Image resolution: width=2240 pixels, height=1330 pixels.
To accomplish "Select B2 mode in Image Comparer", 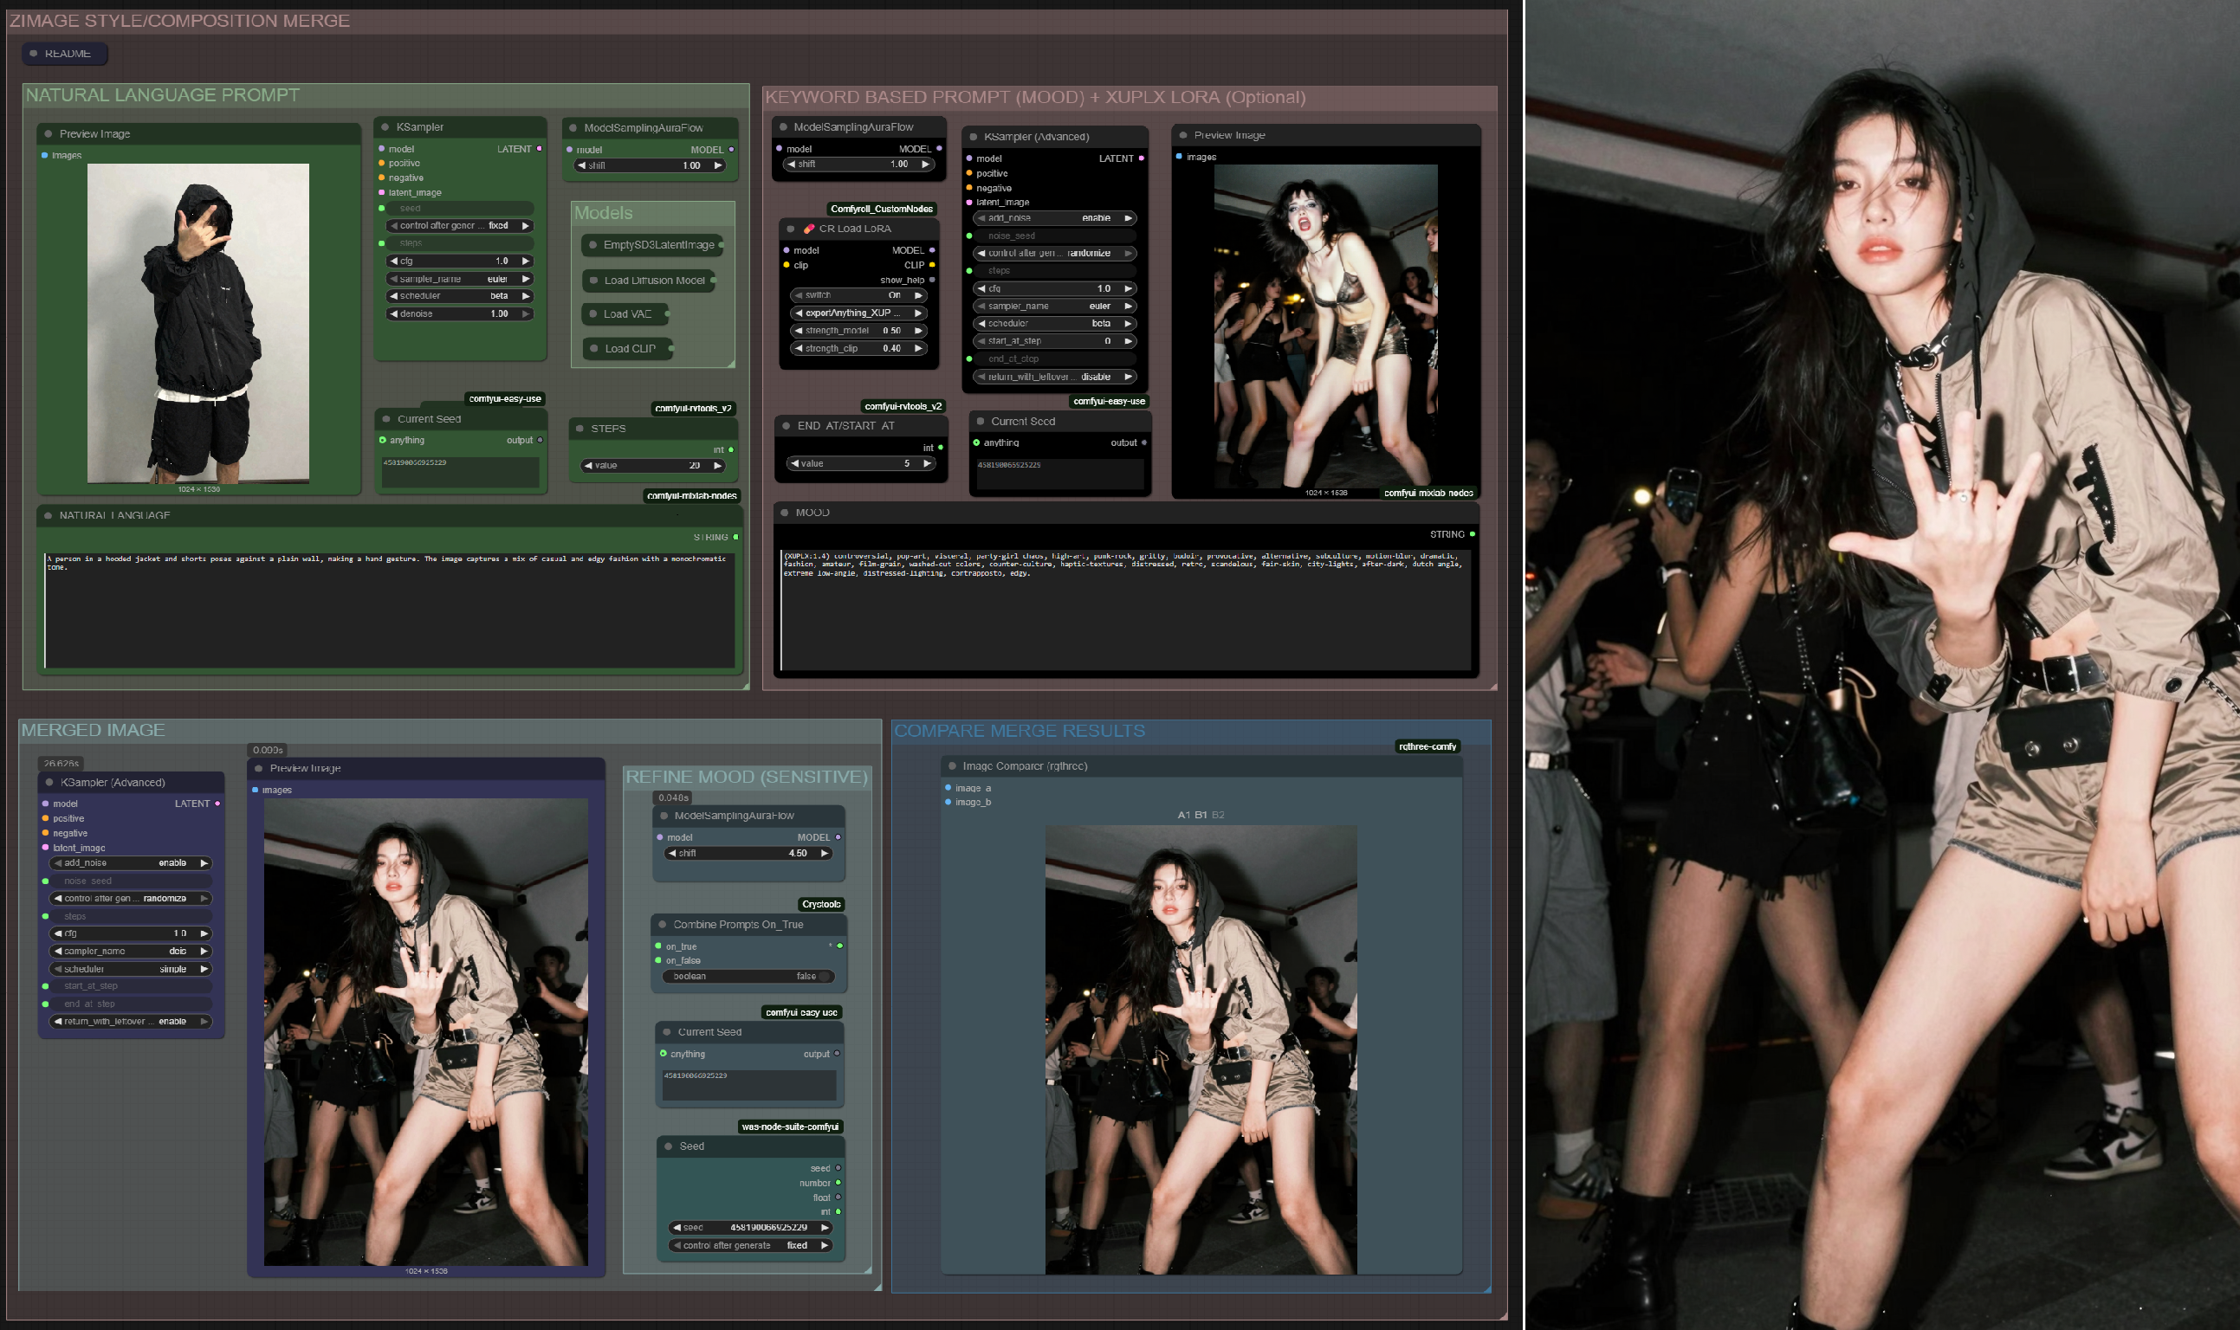I will (x=1217, y=815).
